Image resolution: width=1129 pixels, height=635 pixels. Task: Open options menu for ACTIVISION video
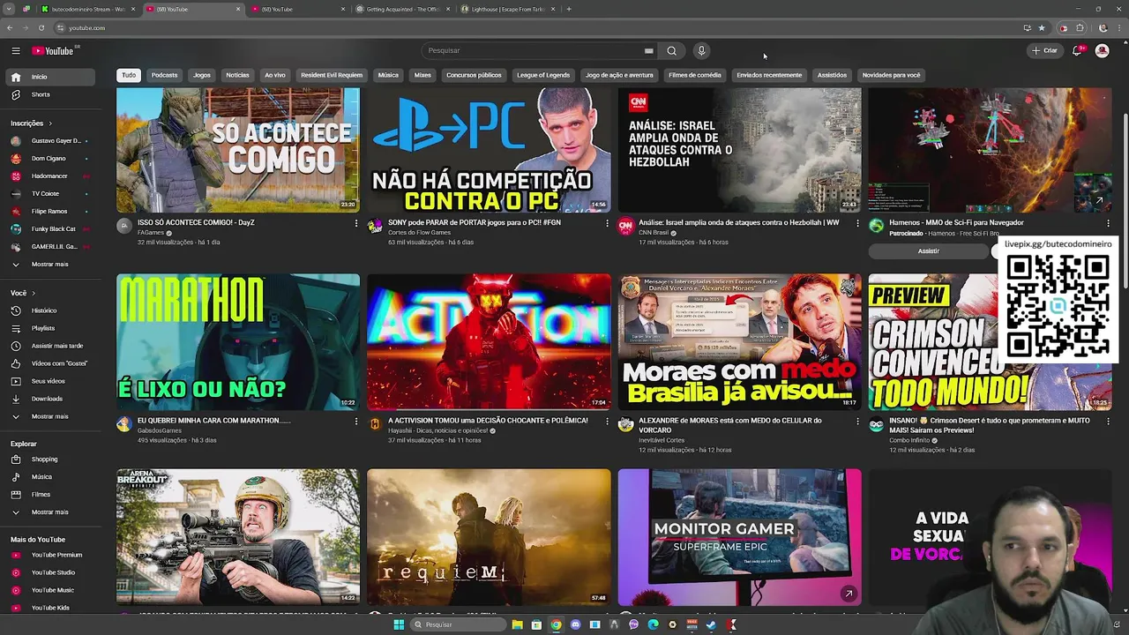[x=607, y=422]
